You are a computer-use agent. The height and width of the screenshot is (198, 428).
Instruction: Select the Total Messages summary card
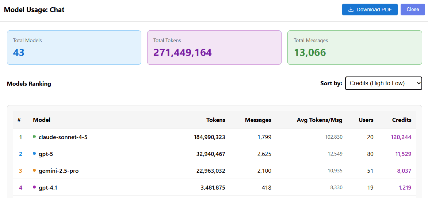point(355,48)
